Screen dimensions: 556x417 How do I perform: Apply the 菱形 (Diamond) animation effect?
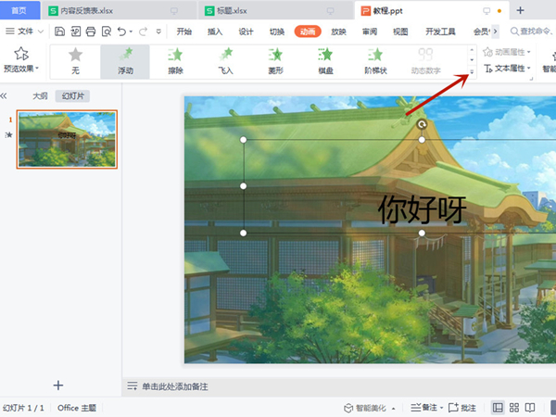coord(274,59)
